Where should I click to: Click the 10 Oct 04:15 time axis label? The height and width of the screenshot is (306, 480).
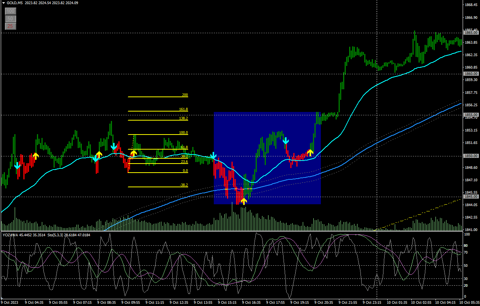445,302
